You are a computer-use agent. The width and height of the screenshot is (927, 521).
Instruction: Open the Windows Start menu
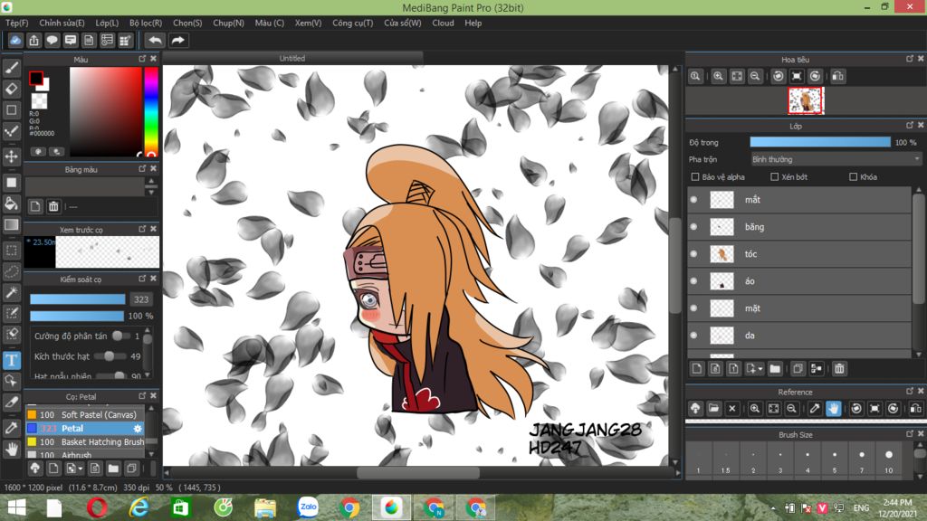(x=16, y=507)
